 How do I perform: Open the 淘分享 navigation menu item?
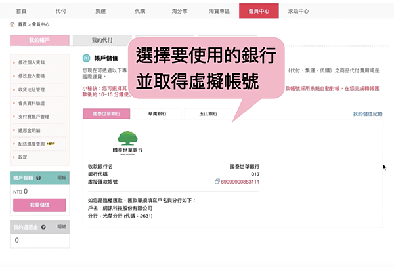point(179,11)
